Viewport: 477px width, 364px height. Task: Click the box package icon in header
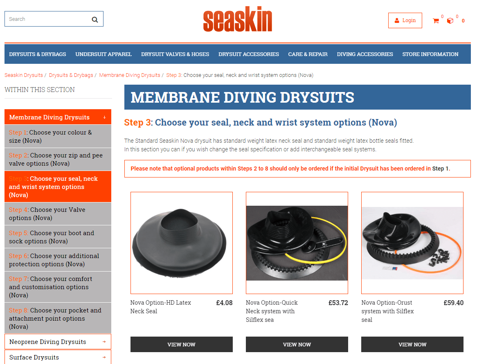pos(450,21)
